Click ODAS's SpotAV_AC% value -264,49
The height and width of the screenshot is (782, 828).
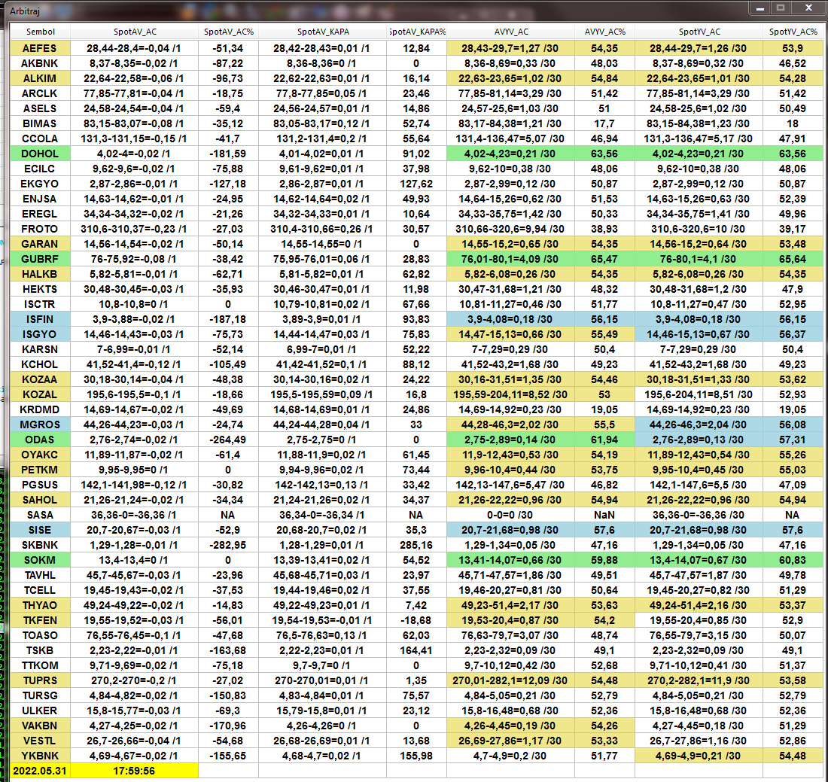(x=229, y=440)
